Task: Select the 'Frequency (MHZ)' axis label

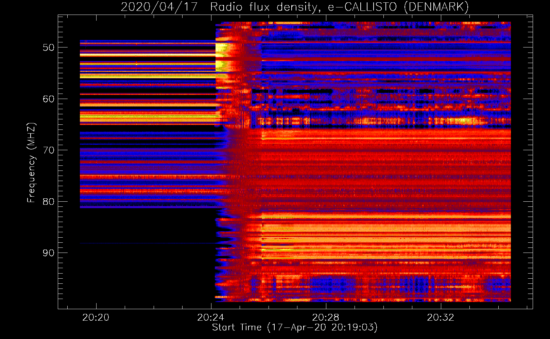Action: pyautogui.click(x=31, y=163)
